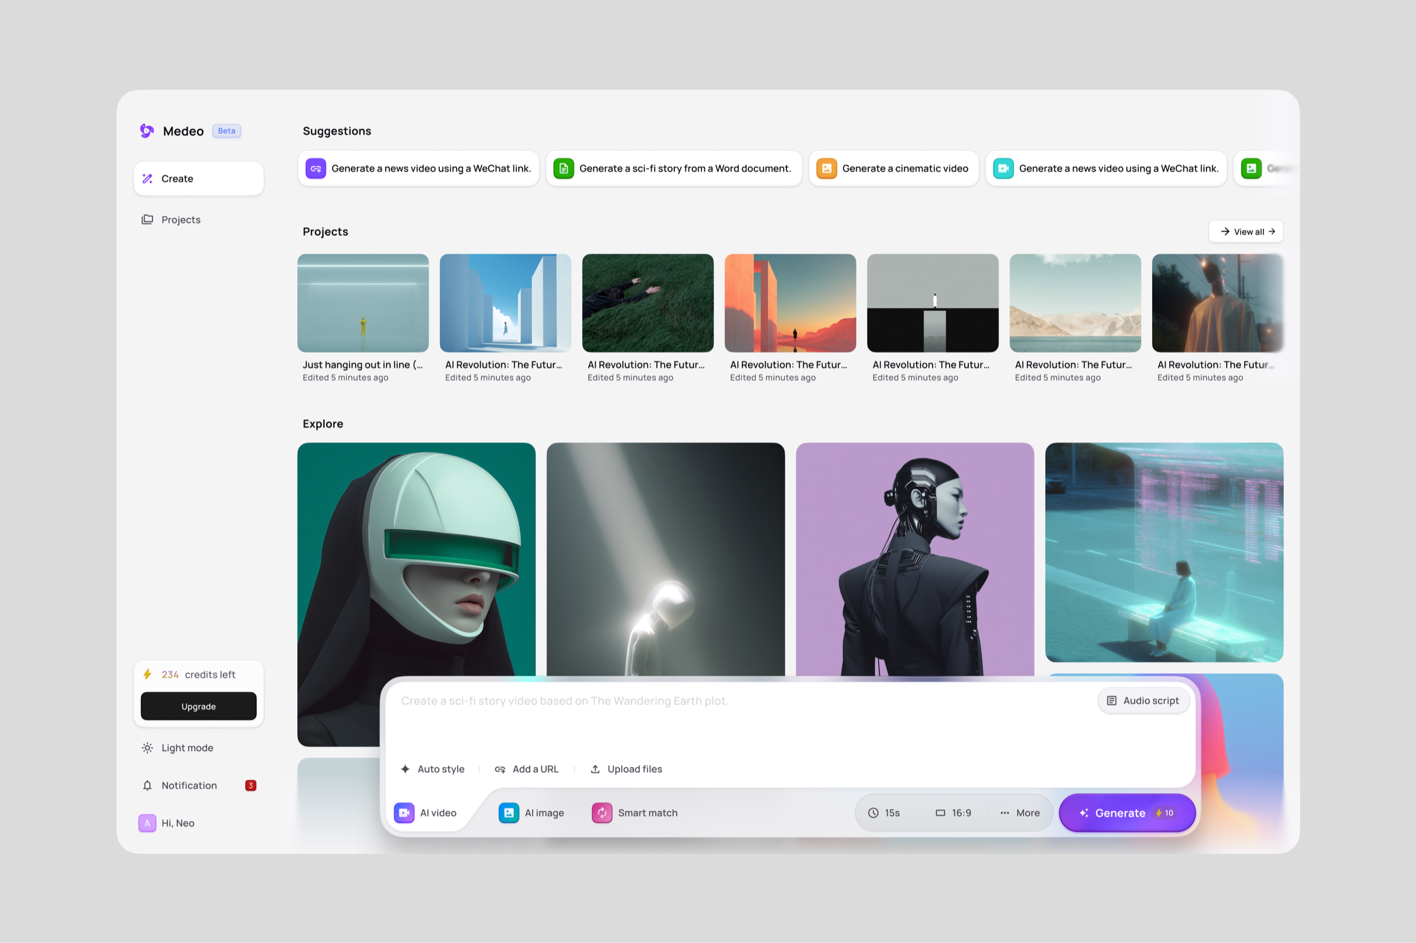Open the Audio script option

1143,701
